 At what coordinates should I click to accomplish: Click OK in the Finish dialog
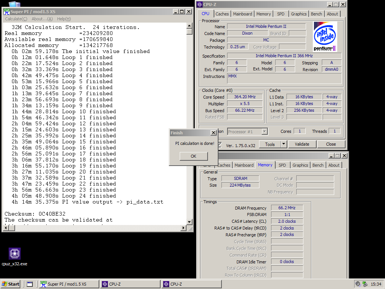(x=194, y=156)
